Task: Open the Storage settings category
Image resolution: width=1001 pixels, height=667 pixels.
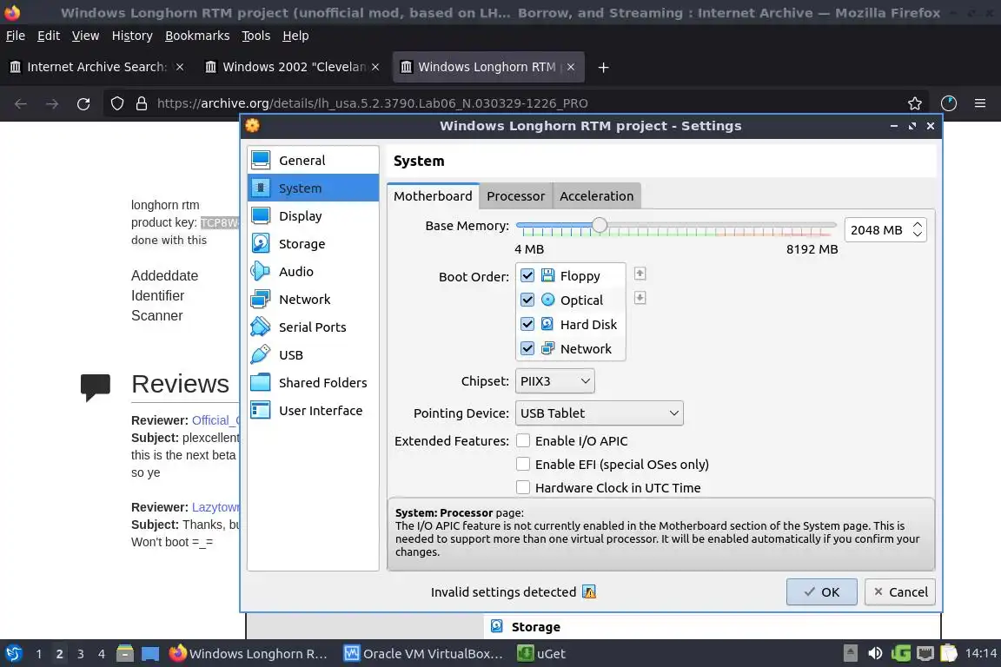Action: 313,244
